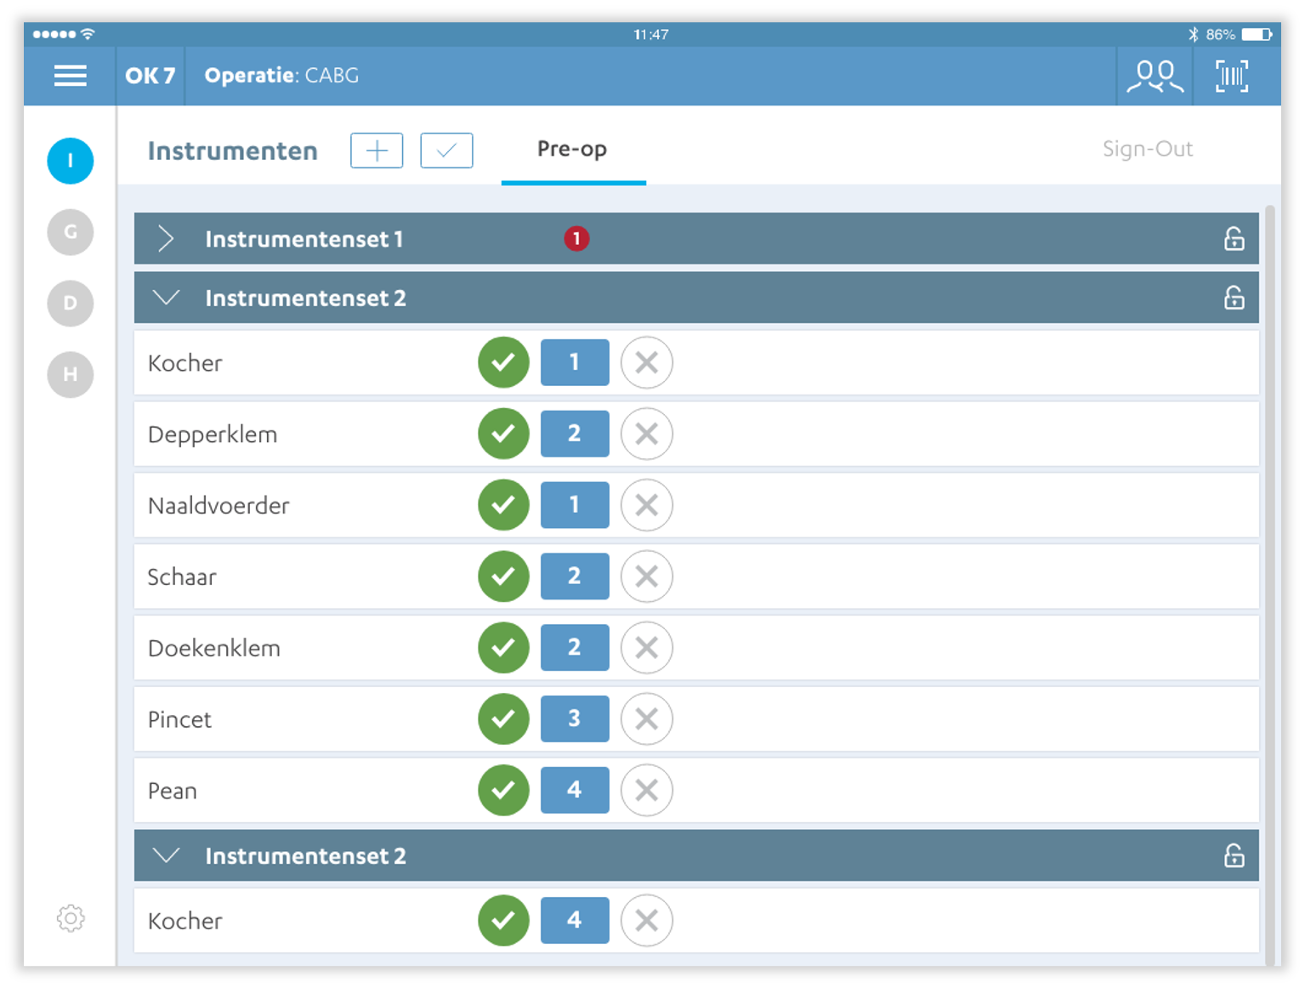Select the I circle in the sidebar

point(71,161)
